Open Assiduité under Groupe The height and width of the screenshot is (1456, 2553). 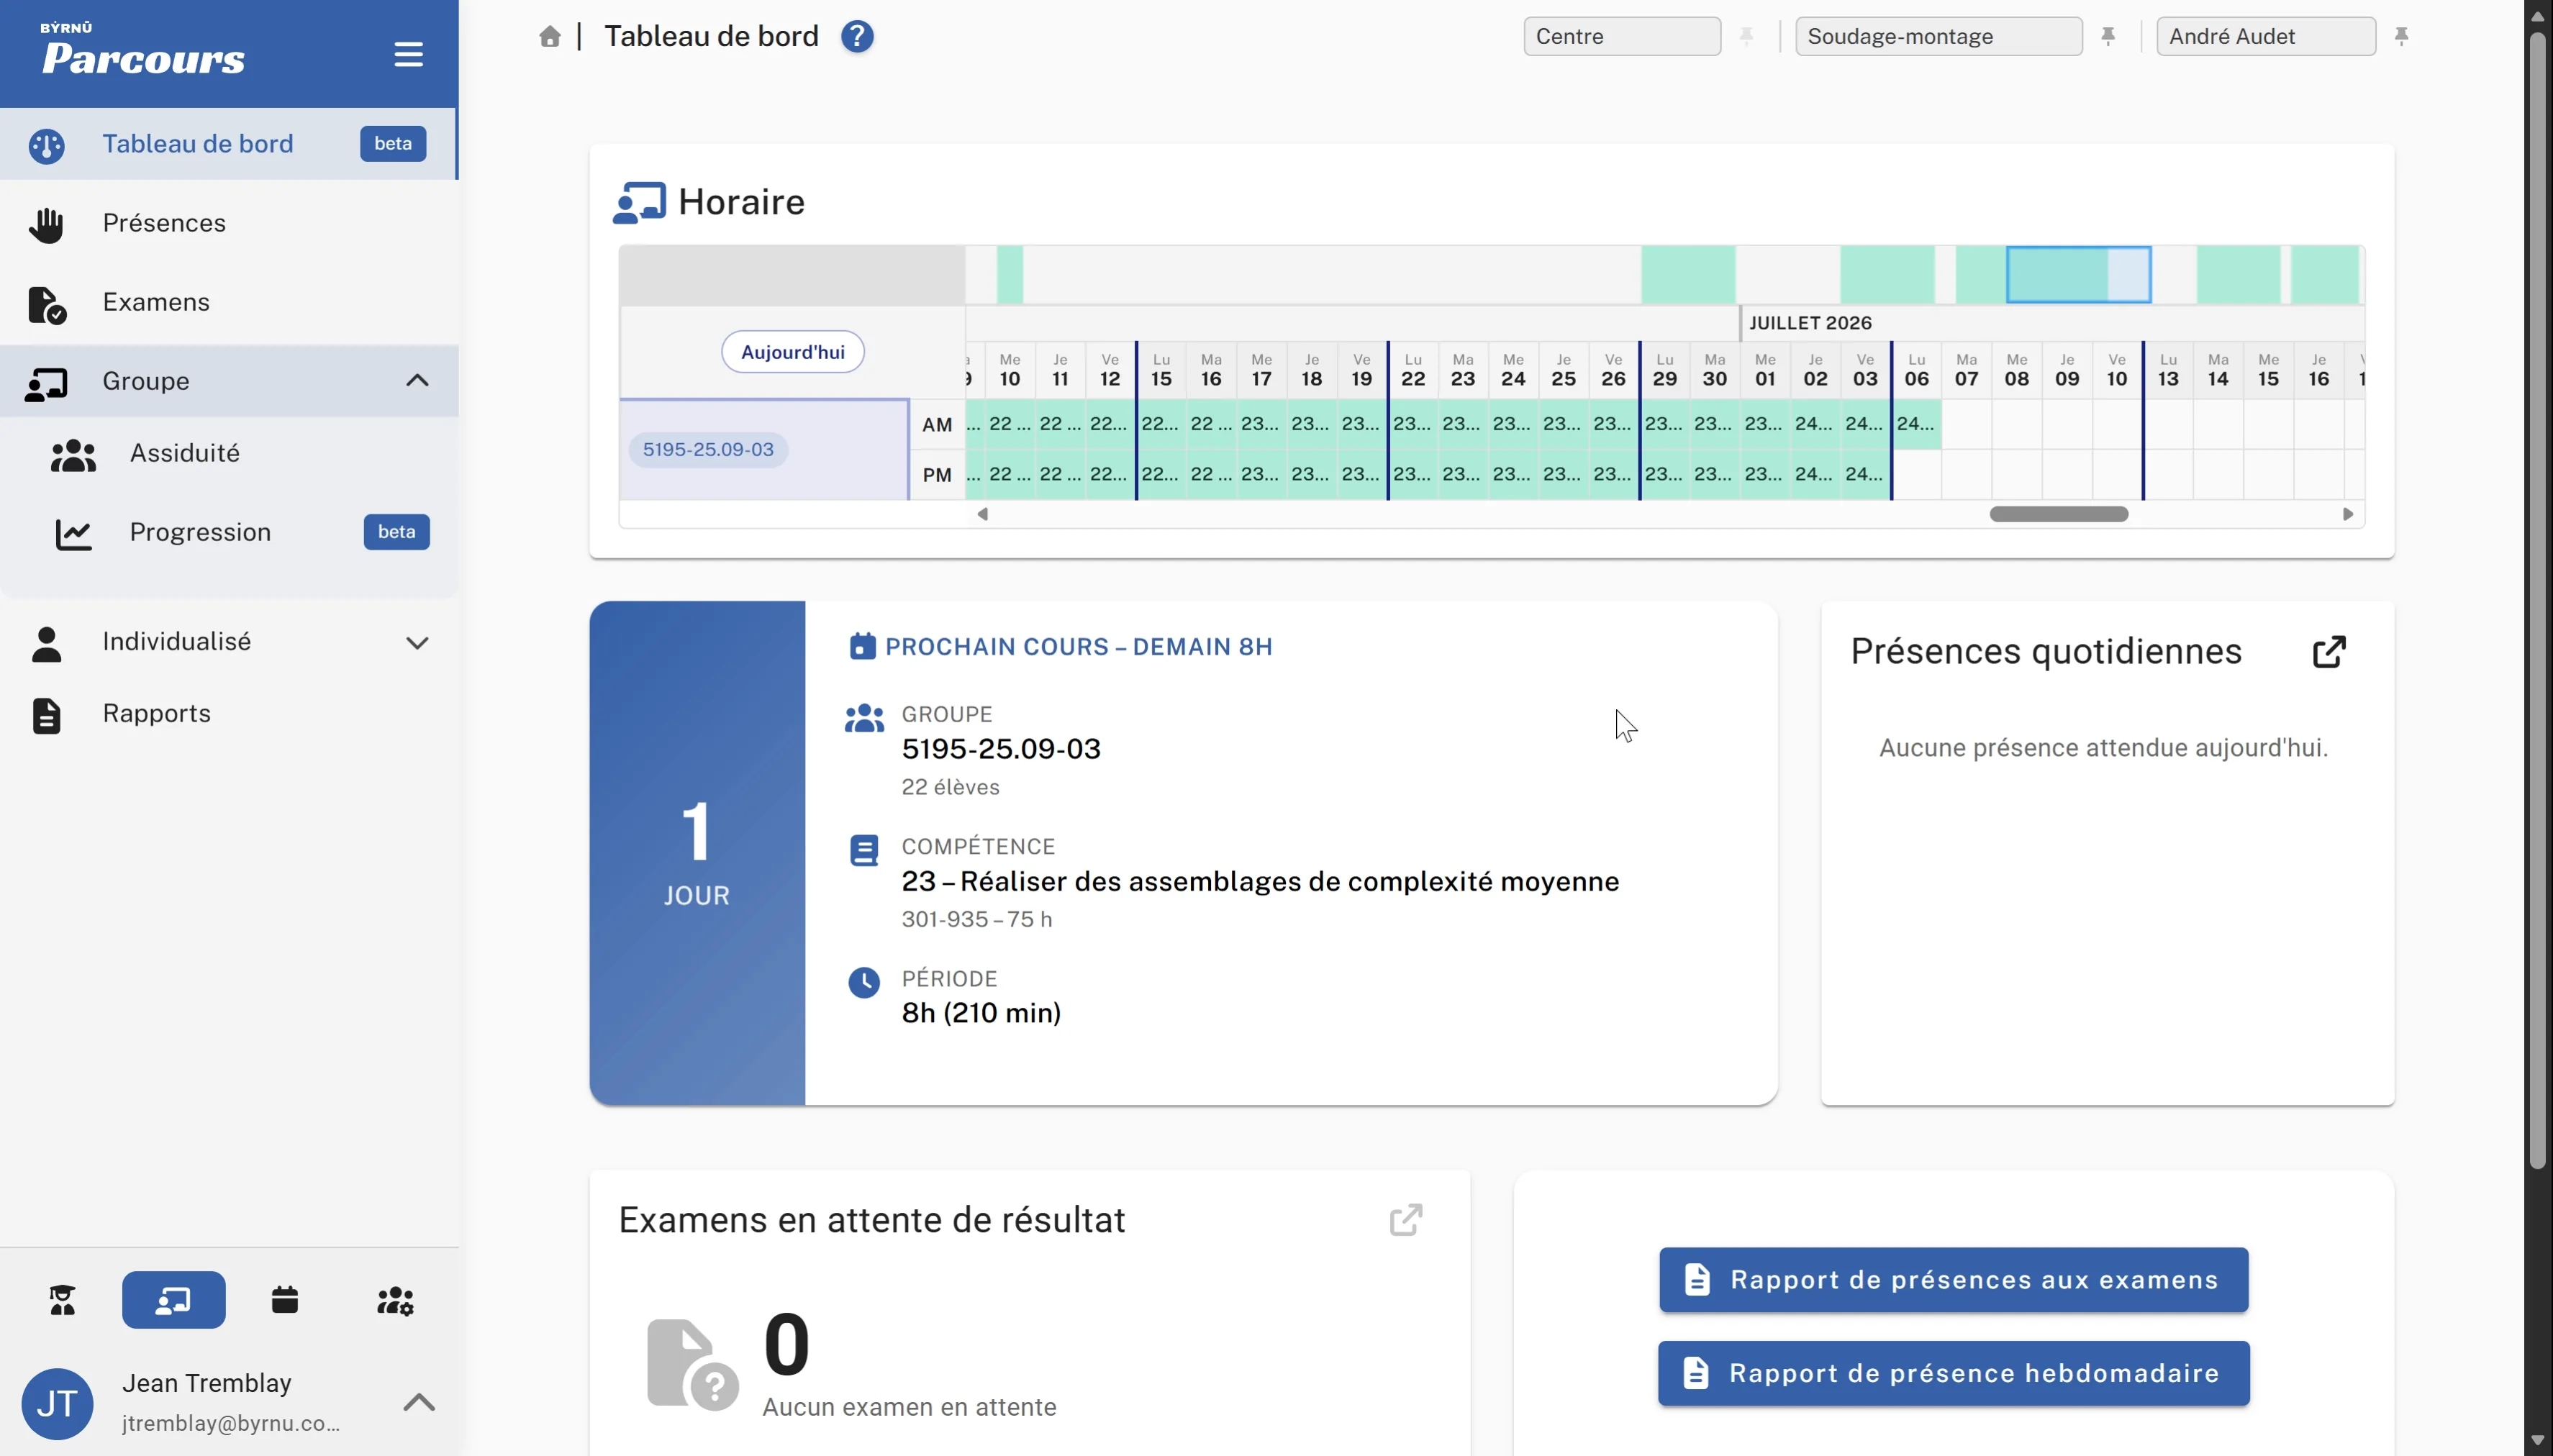[229, 453]
